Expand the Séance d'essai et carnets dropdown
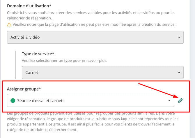The width and height of the screenshot is (195, 138). pyautogui.click(x=91, y=100)
